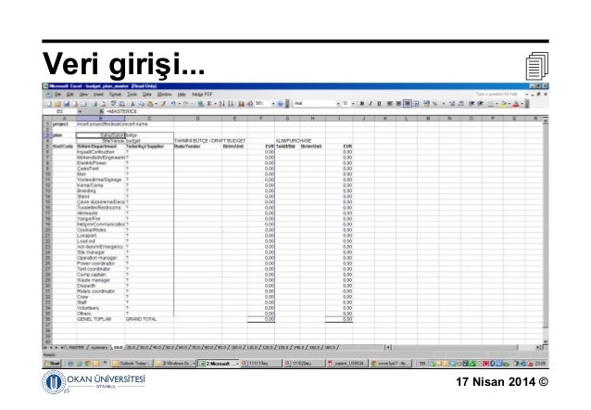Click the Cut icon
This screenshot has height=410, width=591.
click(x=132, y=104)
